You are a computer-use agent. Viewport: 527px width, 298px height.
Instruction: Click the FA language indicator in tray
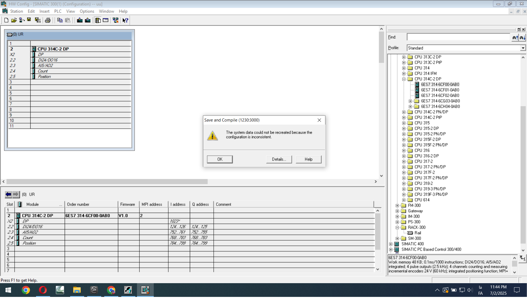pos(480,294)
